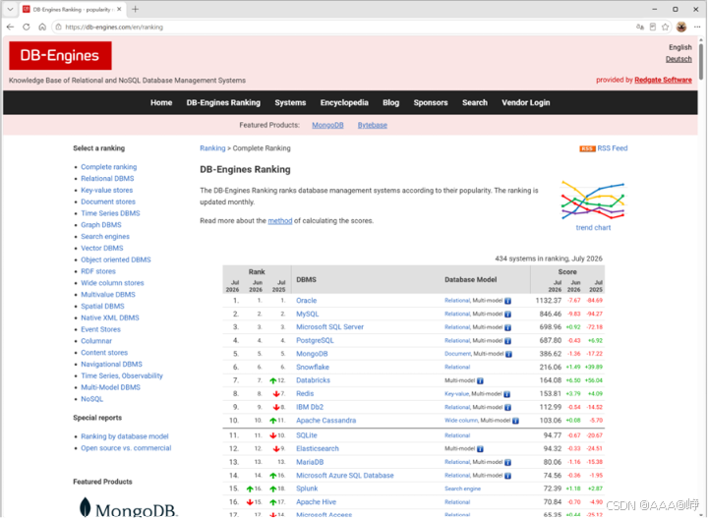Screen dimensions: 708x518
Task: Click the orange RSS icon
Action: (587, 148)
